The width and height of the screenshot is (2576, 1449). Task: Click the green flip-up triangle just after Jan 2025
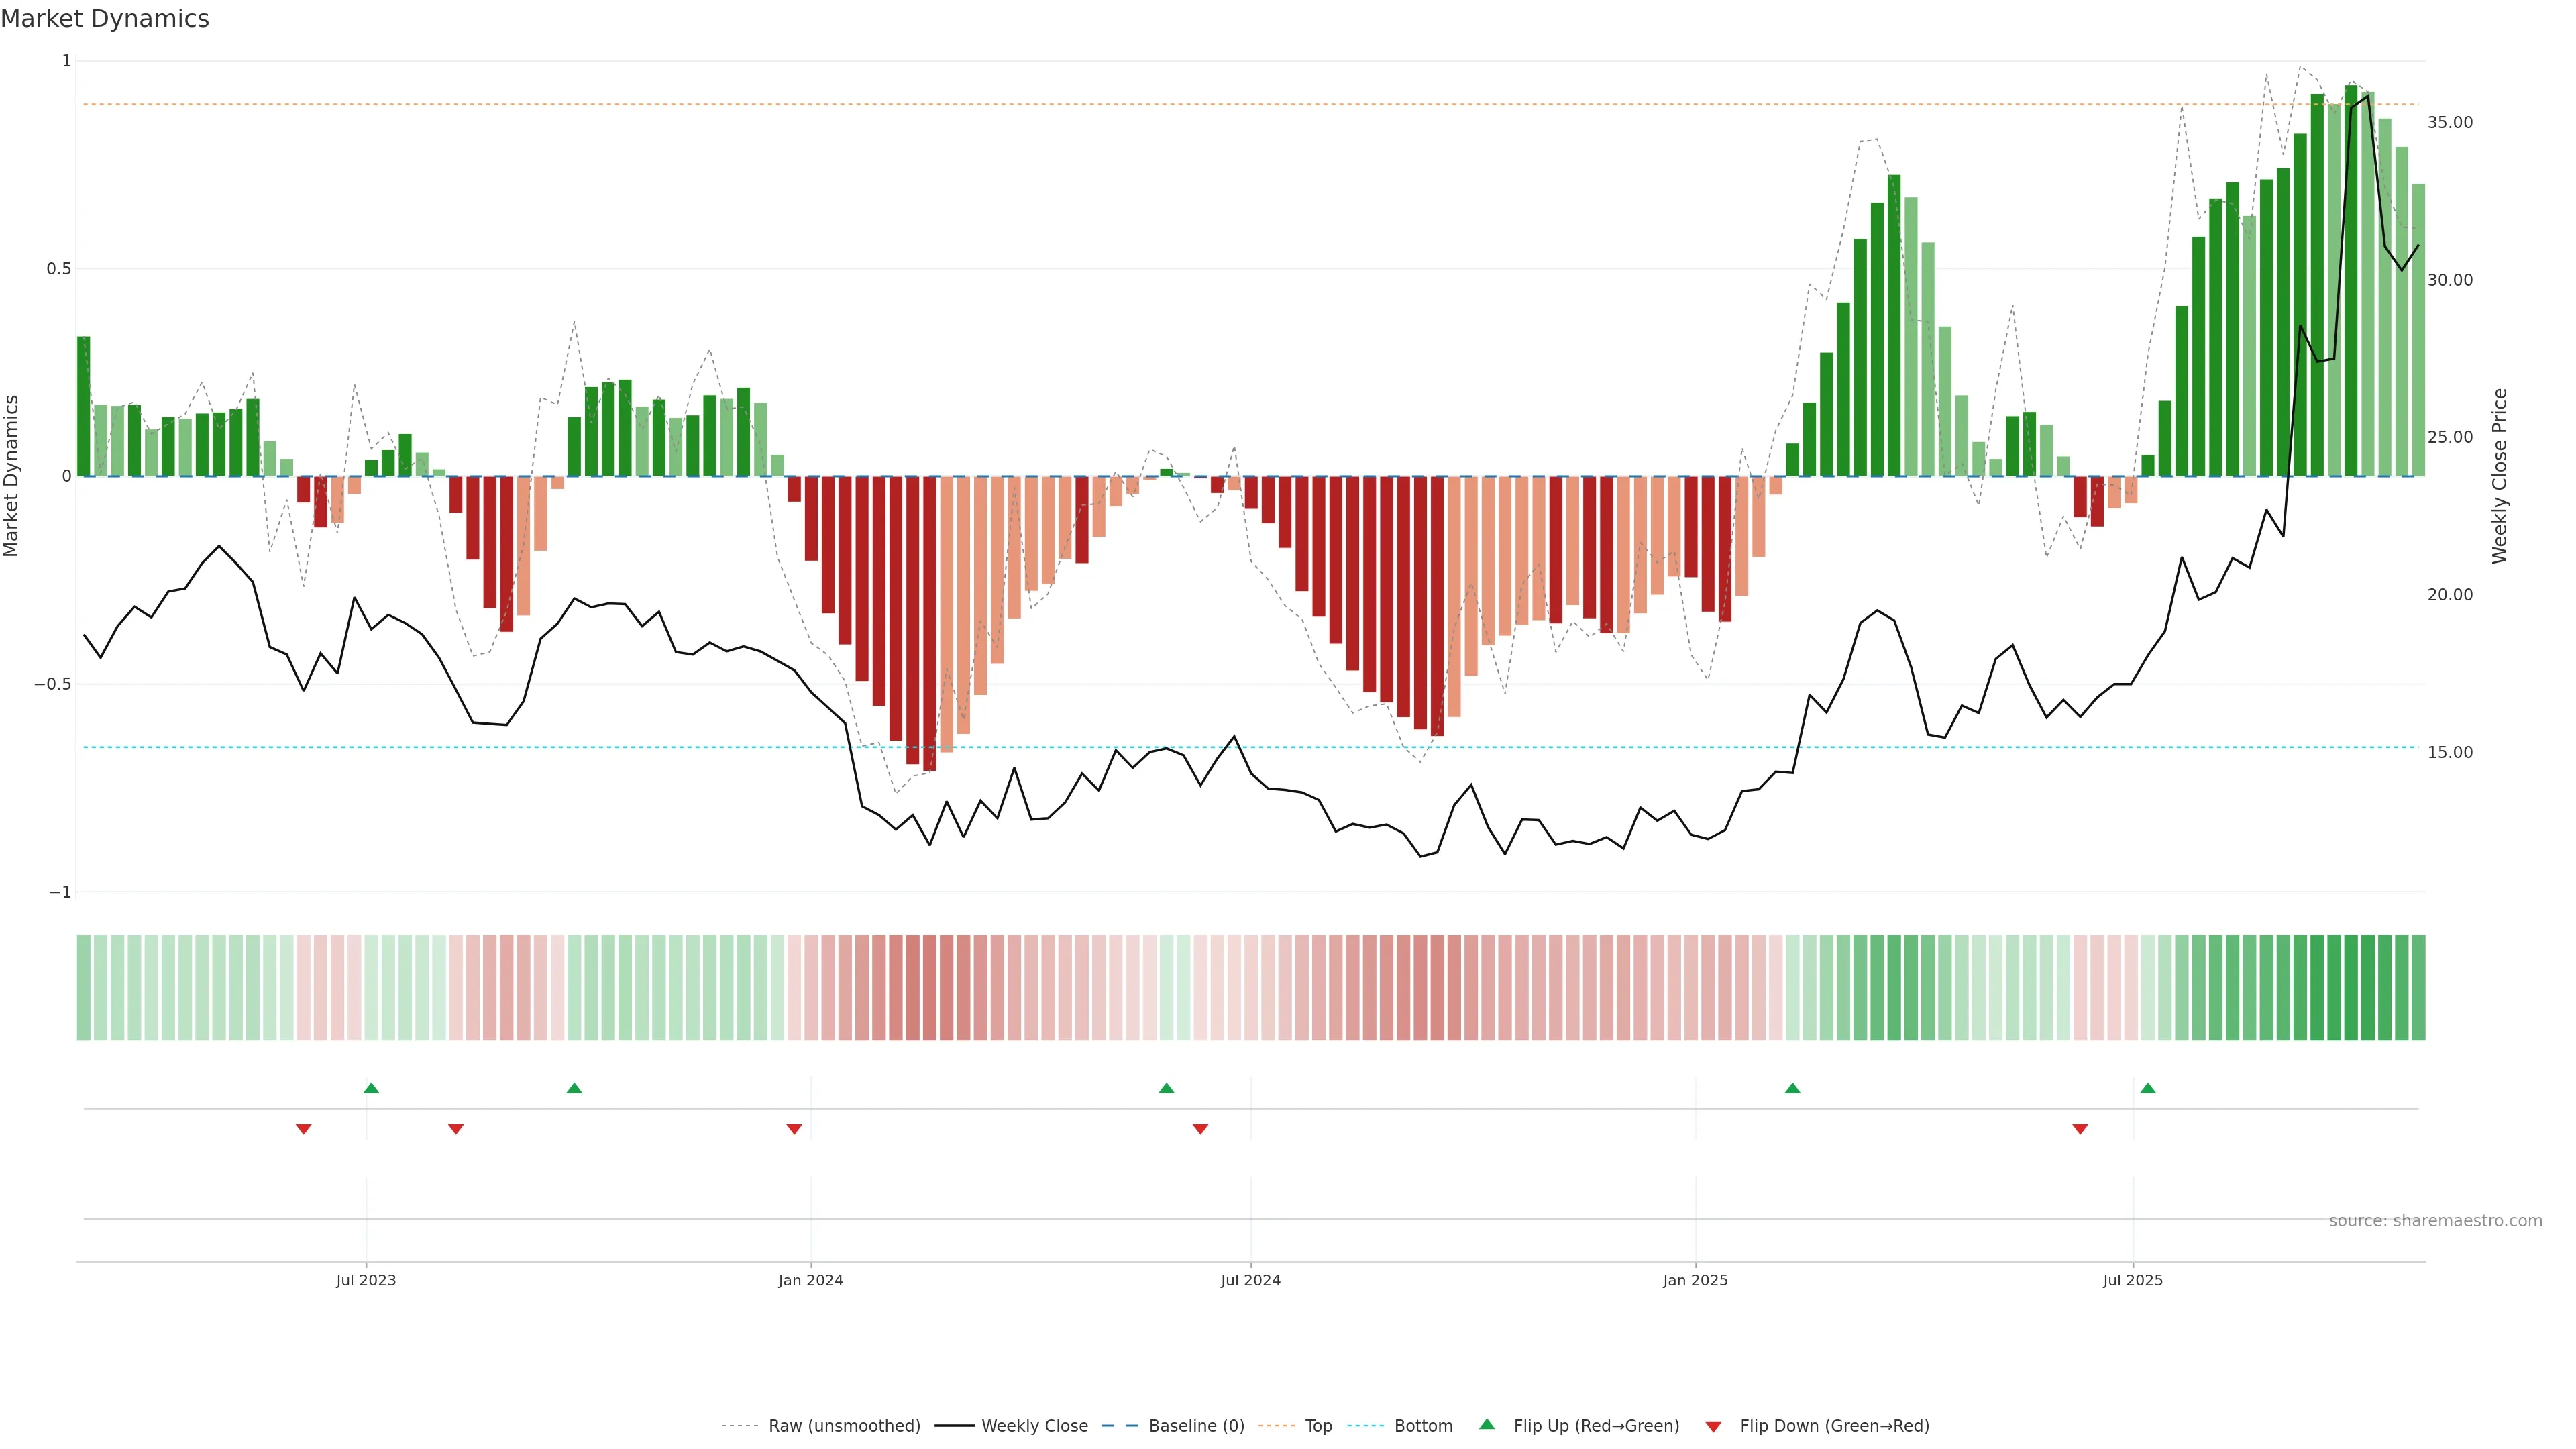(1792, 1088)
